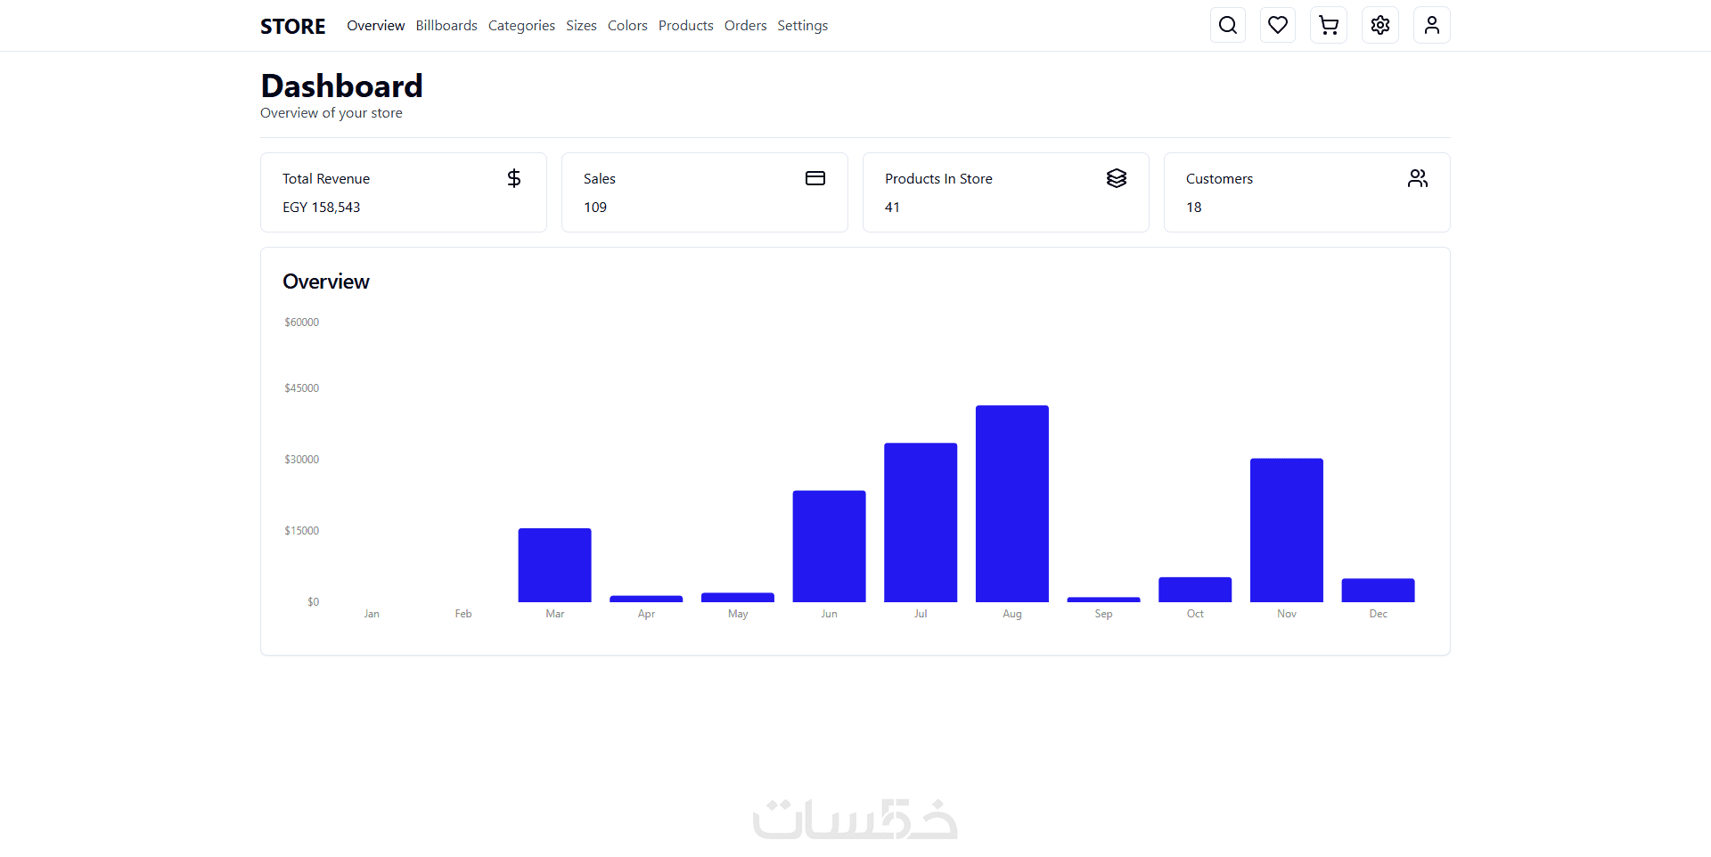Go to the STORE logo home link
This screenshot has height=857, width=1711.
click(x=293, y=26)
